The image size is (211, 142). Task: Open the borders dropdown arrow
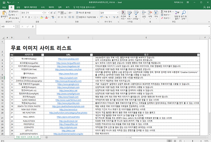(x=38, y=17)
